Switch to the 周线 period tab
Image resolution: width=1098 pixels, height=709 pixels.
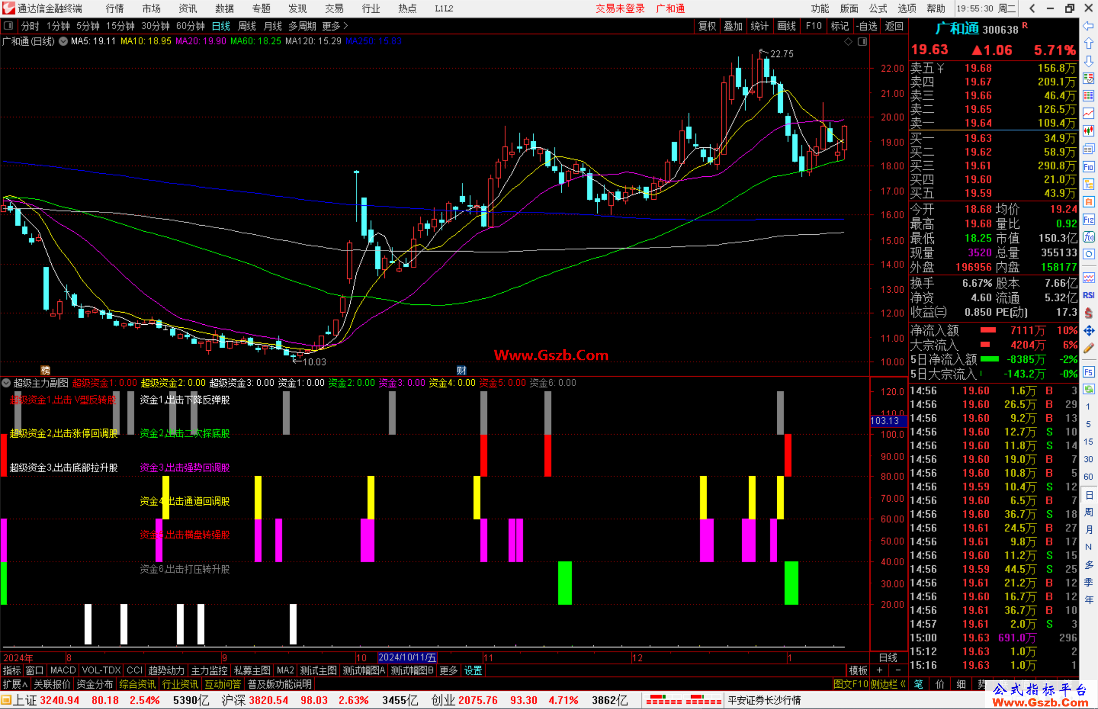click(247, 26)
